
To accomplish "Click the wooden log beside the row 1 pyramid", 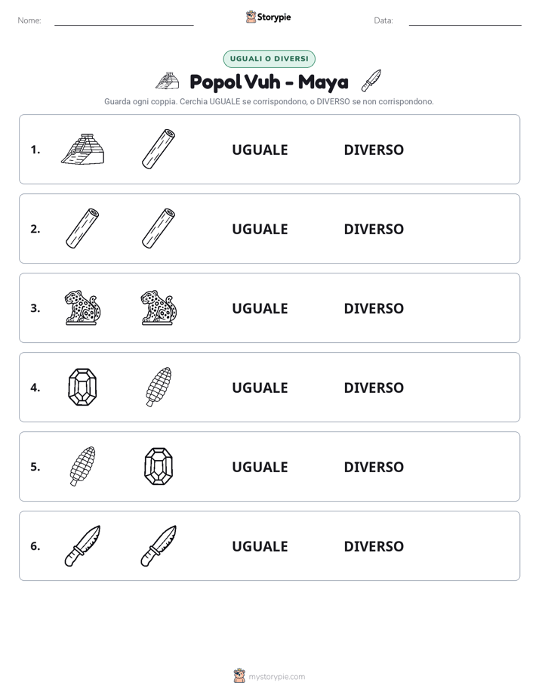I will [x=159, y=149].
